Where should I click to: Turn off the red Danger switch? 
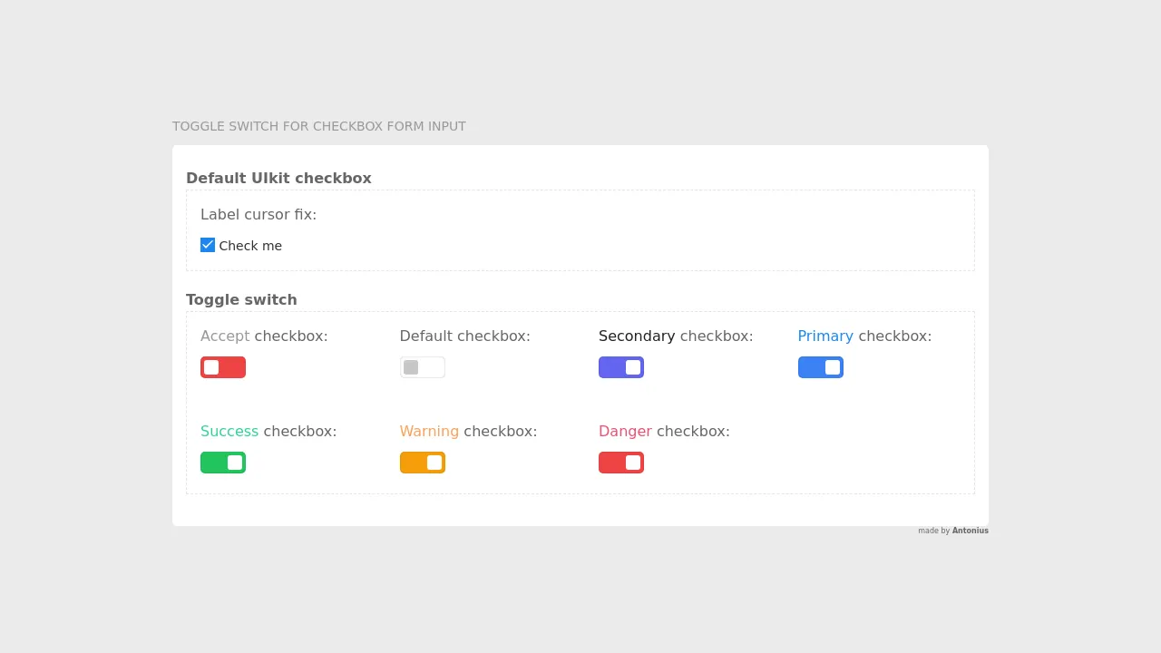point(621,463)
